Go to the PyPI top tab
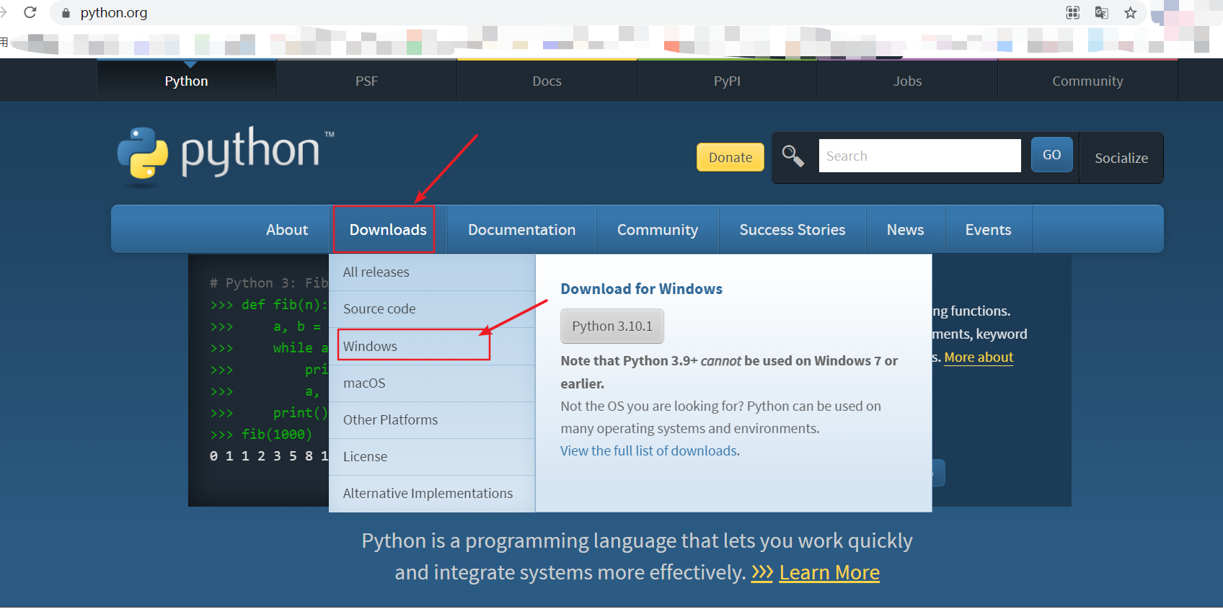The width and height of the screenshot is (1223, 609). pos(727,81)
